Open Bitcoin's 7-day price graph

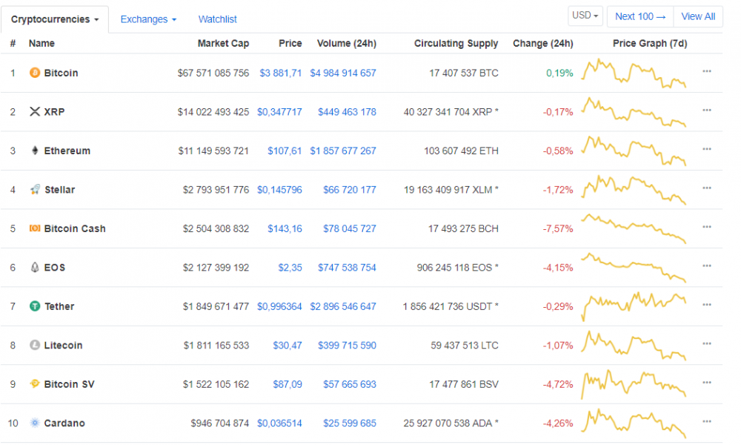(x=634, y=73)
